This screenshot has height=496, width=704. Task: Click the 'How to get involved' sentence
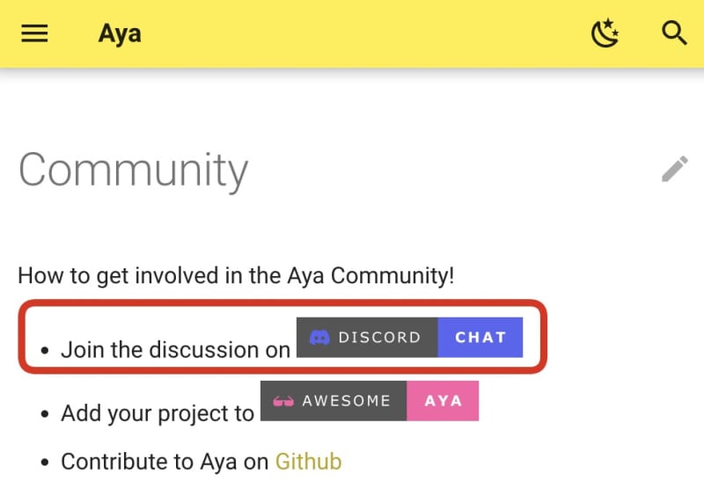236,275
